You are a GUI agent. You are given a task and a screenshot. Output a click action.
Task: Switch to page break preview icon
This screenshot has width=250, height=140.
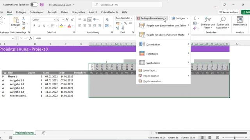coord(218,137)
